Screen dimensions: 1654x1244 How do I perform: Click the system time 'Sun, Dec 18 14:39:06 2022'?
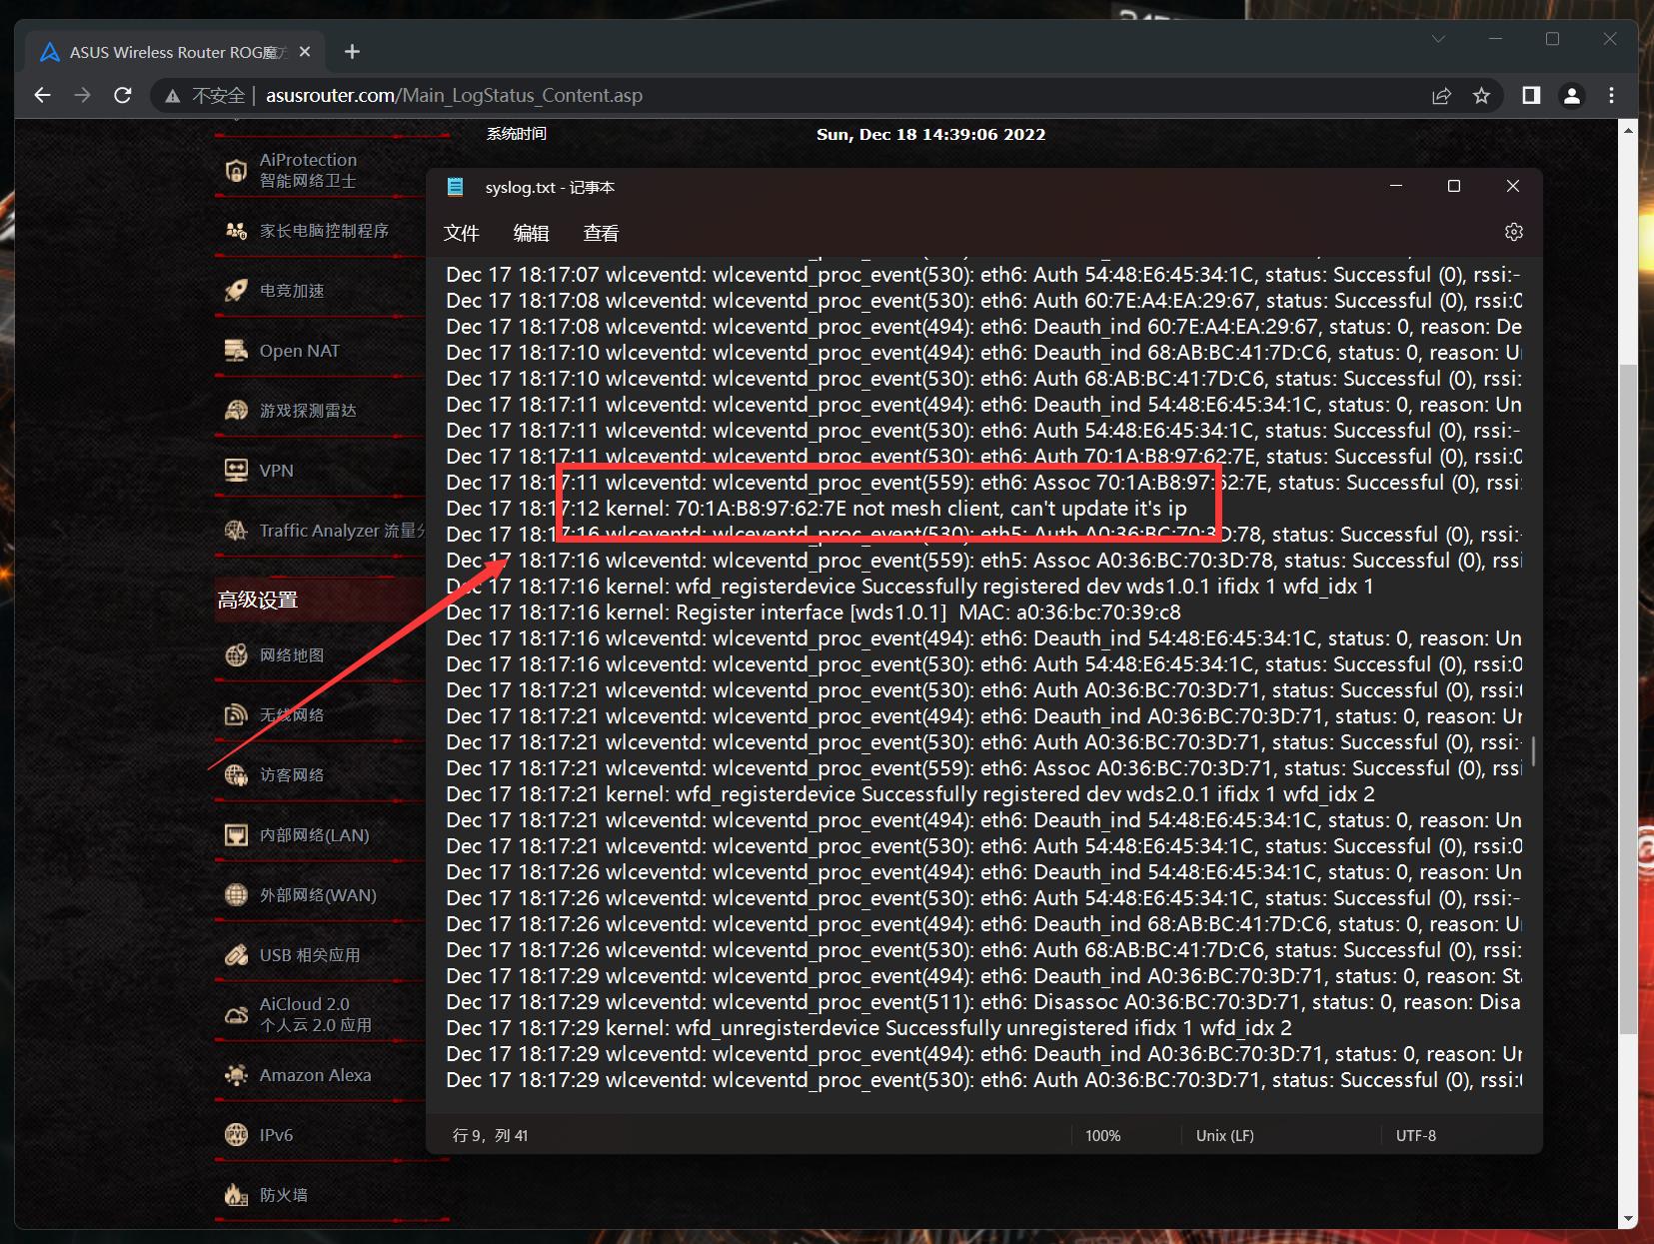(930, 135)
